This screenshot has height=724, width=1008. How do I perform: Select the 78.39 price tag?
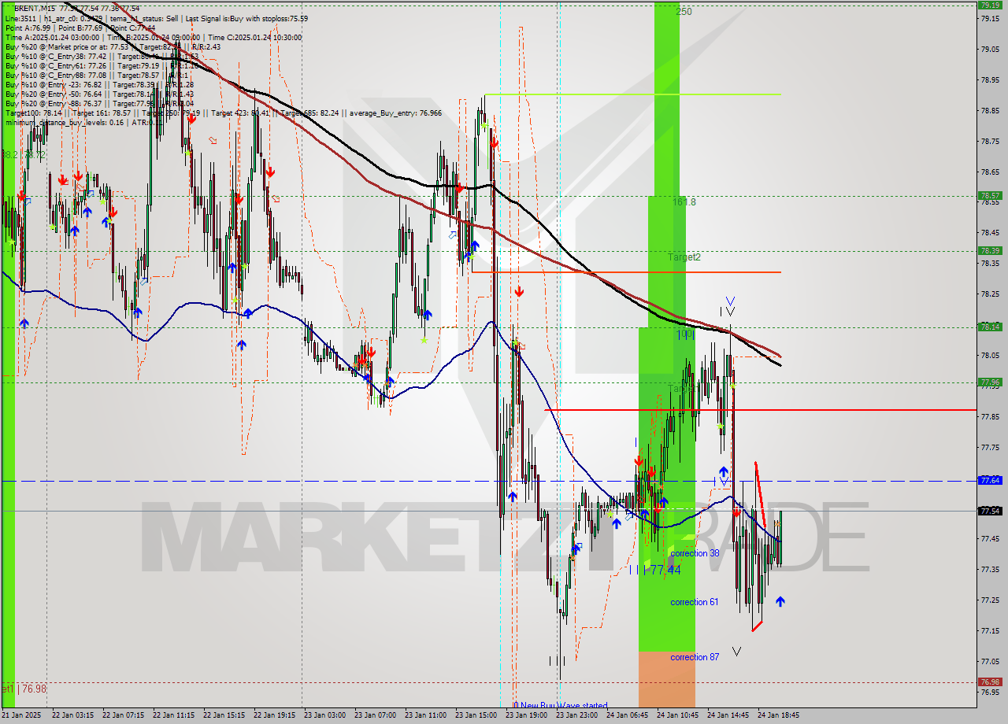coord(989,250)
